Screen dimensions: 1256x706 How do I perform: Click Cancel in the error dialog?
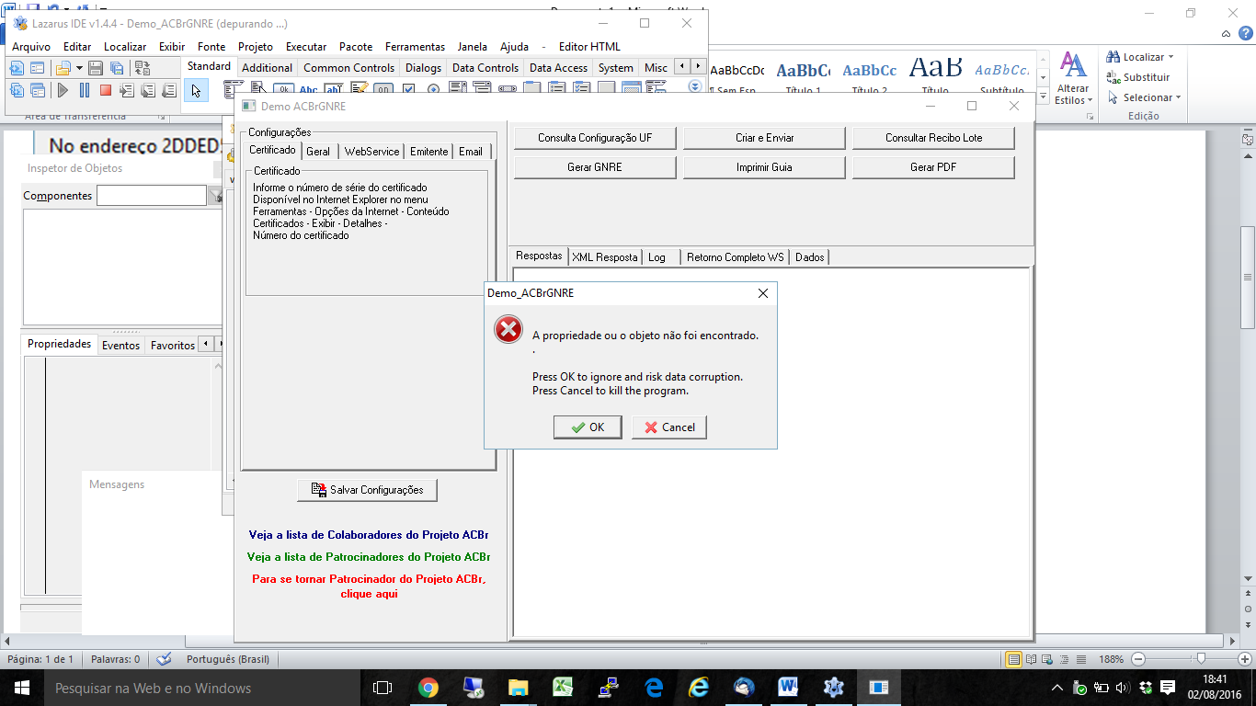click(x=669, y=427)
